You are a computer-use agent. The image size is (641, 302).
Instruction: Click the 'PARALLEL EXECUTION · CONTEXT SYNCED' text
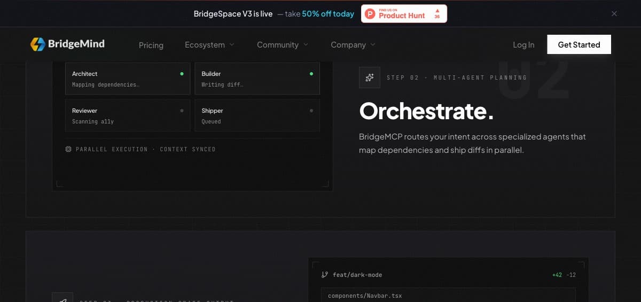tap(145, 149)
